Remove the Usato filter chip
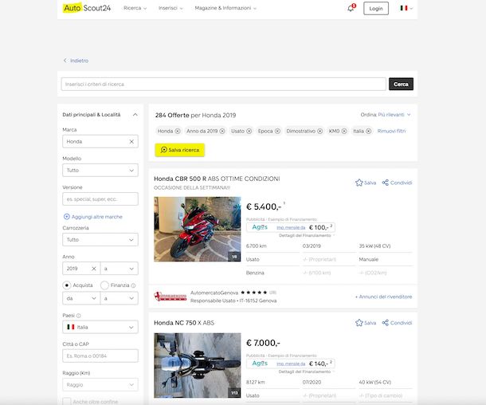This screenshot has width=486, height=405. 249,132
